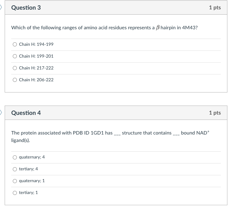Click the 'quaternary; 4' answer label text
Image resolution: width=233 pixels, height=208 pixels.
[x=32, y=157]
